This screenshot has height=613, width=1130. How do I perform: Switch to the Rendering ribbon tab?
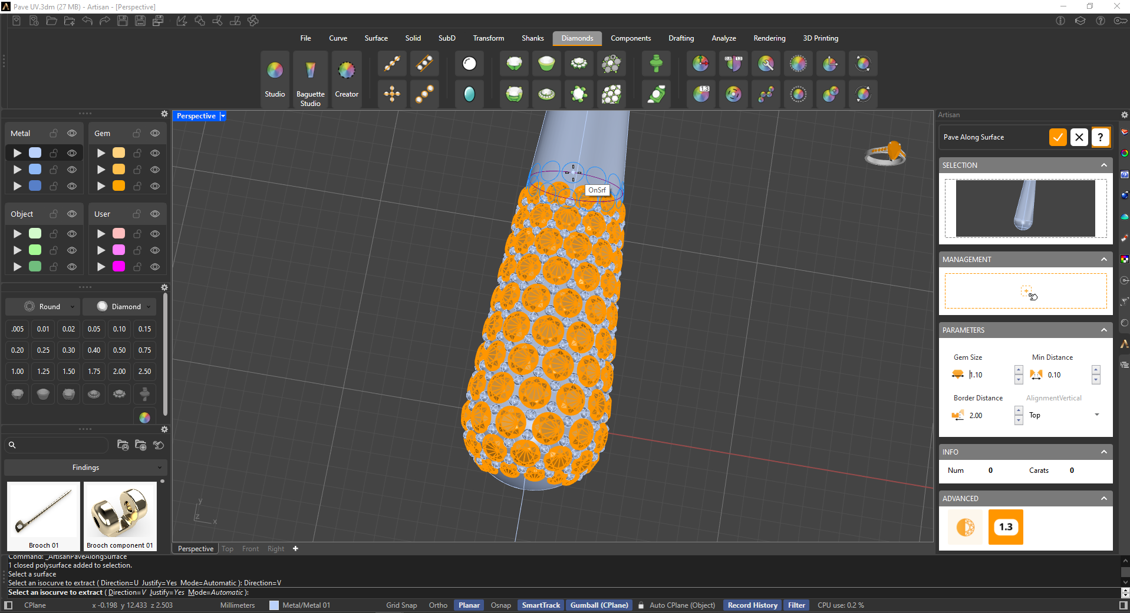tap(769, 38)
